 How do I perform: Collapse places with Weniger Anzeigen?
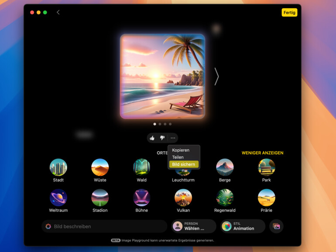coord(262,153)
